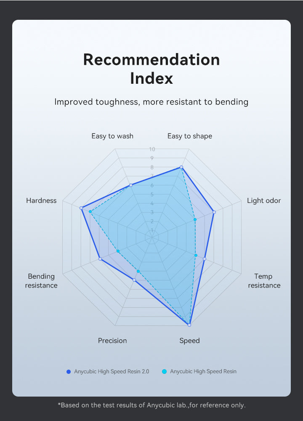Click the "Precision" axis label
This screenshot has height=421, width=303.
(x=112, y=341)
